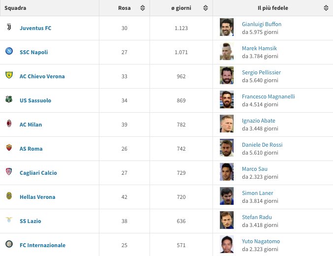The width and height of the screenshot is (333, 256).
Task: Click the Cagliari Calcio crest icon
Action: tap(9, 172)
